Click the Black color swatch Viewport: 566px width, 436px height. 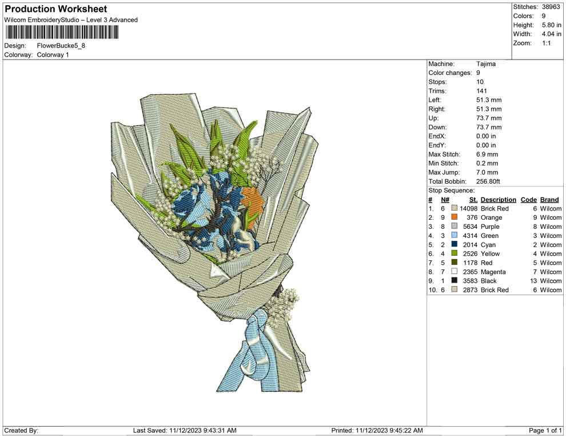pyautogui.click(x=454, y=280)
